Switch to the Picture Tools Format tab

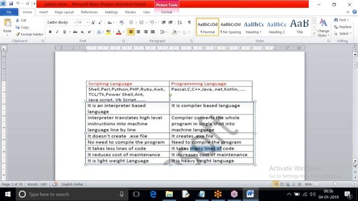pyautogui.click(x=167, y=12)
